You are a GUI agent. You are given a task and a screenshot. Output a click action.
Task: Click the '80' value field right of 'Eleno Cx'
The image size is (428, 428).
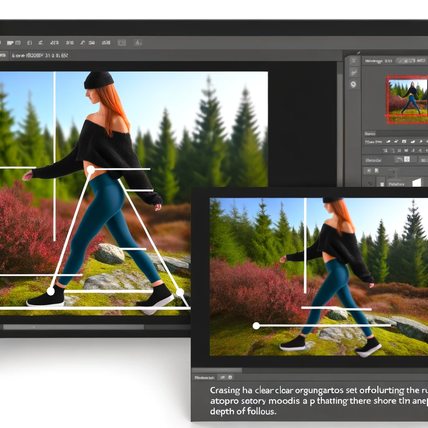point(424,160)
